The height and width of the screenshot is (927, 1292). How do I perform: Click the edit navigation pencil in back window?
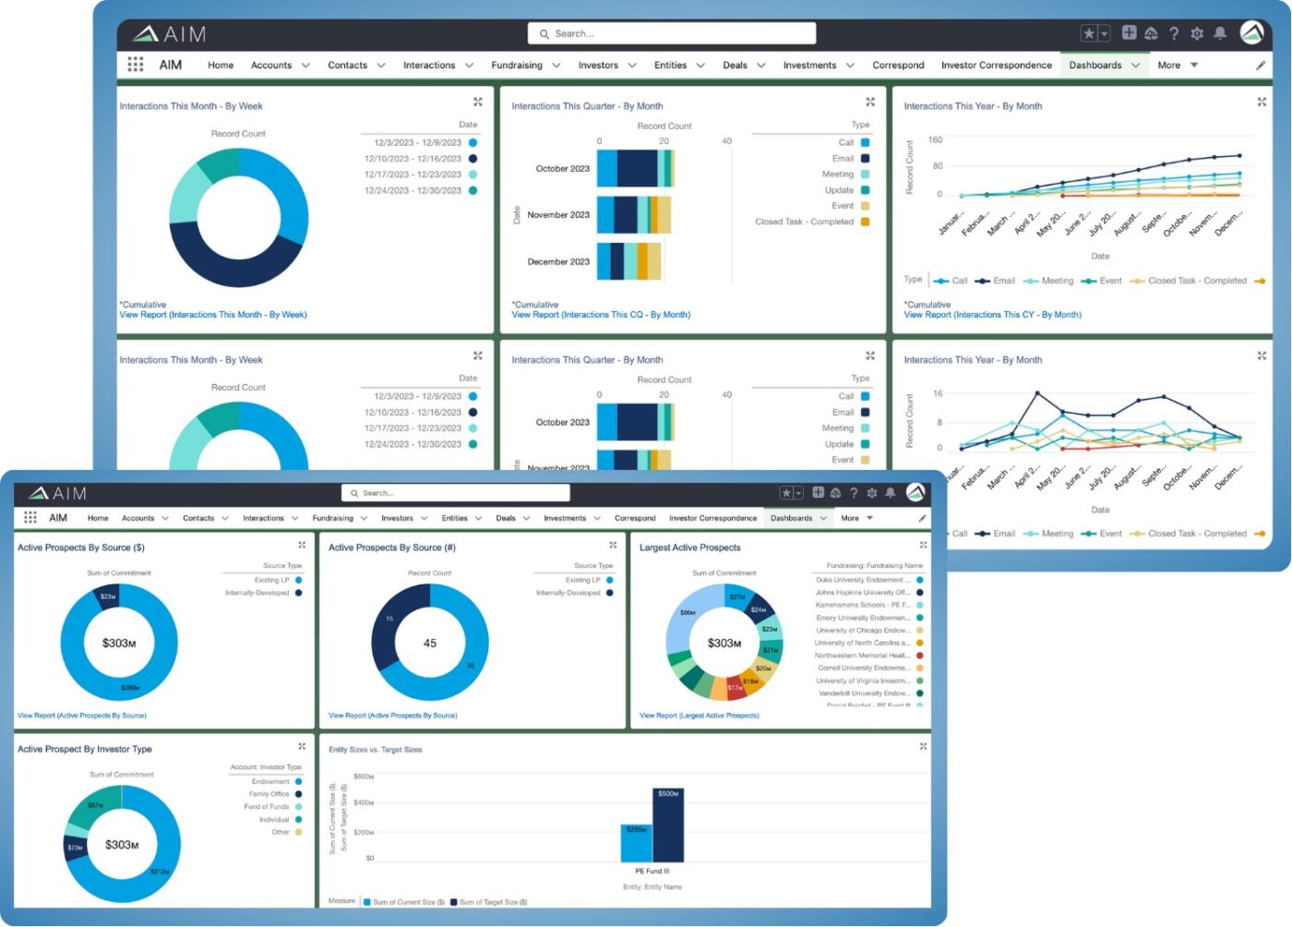pos(1261,66)
